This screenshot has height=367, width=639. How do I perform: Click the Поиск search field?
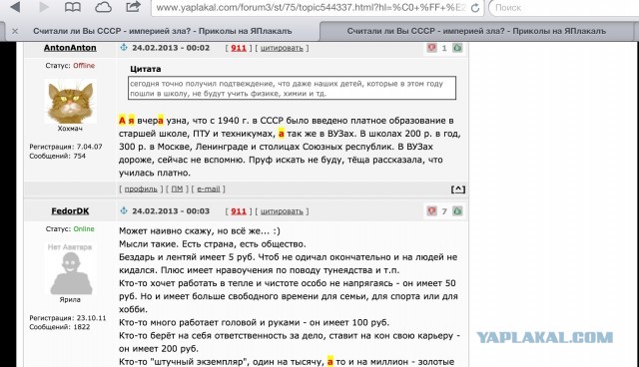point(564,8)
